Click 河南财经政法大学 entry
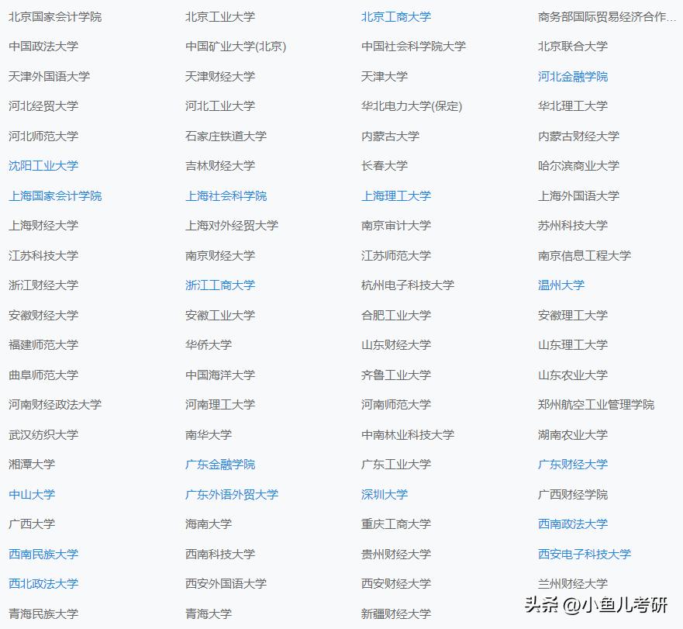The width and height of the screenshot is (683, 629). coord(55,405)
